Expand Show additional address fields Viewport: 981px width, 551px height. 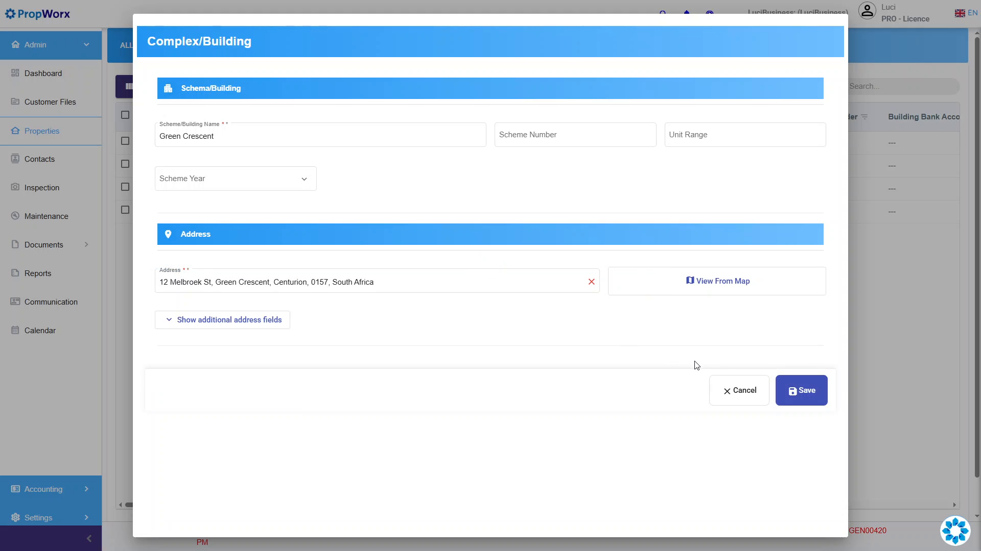[x=222, y=320]
